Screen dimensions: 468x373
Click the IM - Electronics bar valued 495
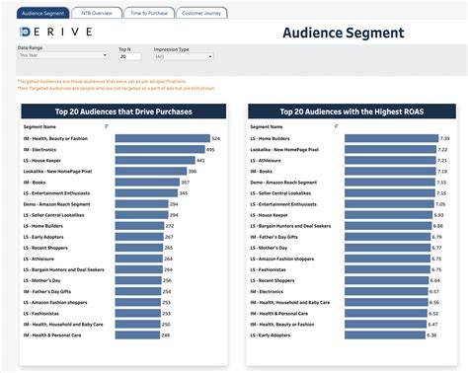point(160,149)
